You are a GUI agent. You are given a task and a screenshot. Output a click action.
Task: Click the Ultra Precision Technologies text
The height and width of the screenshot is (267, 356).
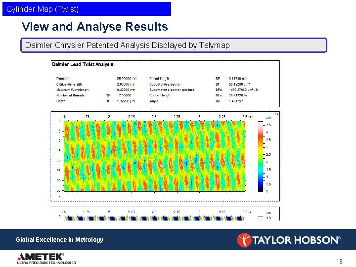pyautogui.click(x=46, y=263)
